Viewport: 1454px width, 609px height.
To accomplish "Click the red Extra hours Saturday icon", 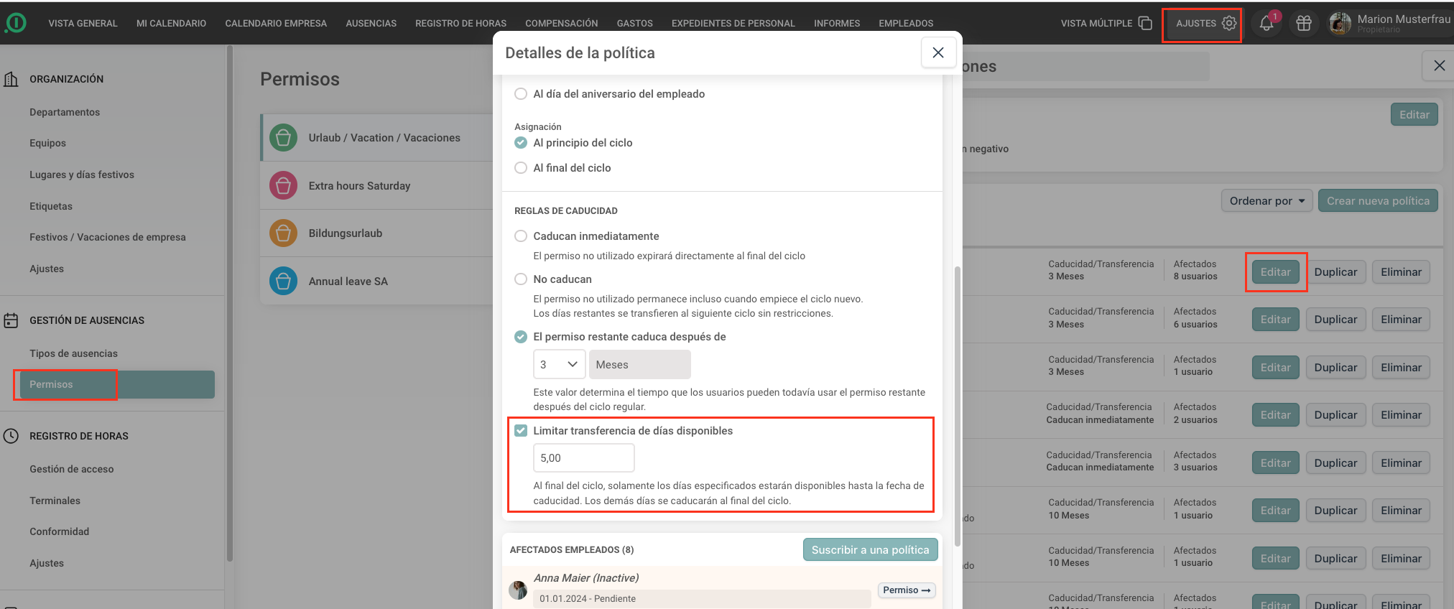I will coord(283,185).
